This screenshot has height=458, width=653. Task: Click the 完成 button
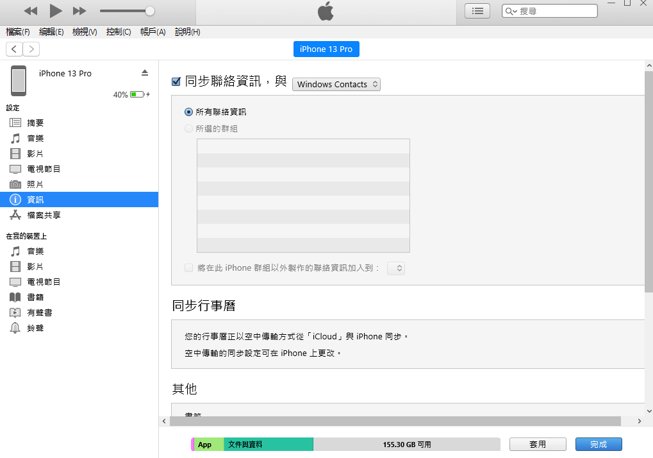pyautogui.click(x=598, y=444)
